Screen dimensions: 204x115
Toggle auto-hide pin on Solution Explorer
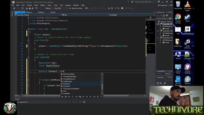pyautogui.click(x=169, y=12)
